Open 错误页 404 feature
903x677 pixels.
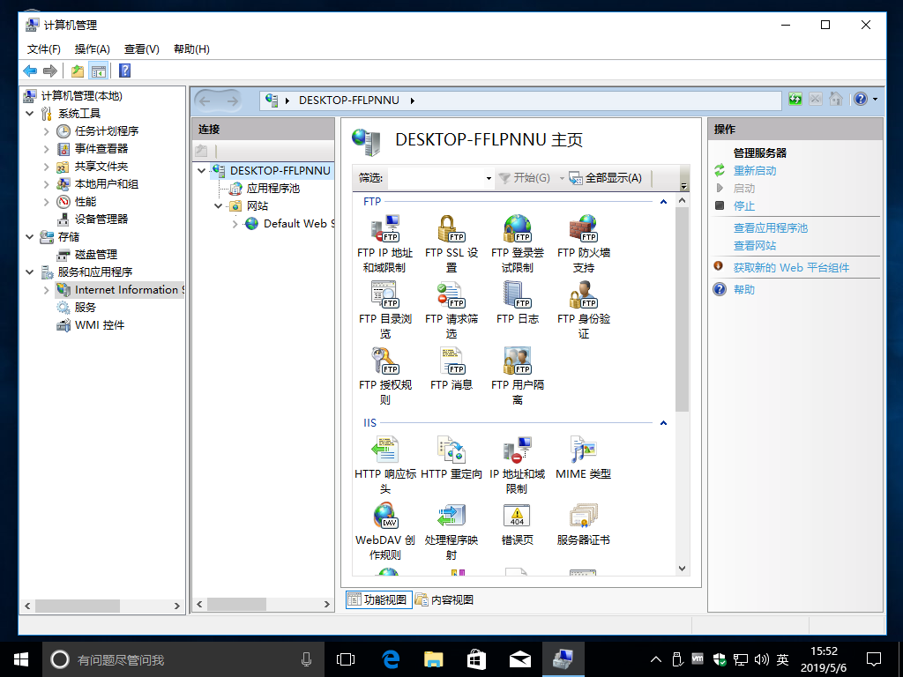point(517,524)
